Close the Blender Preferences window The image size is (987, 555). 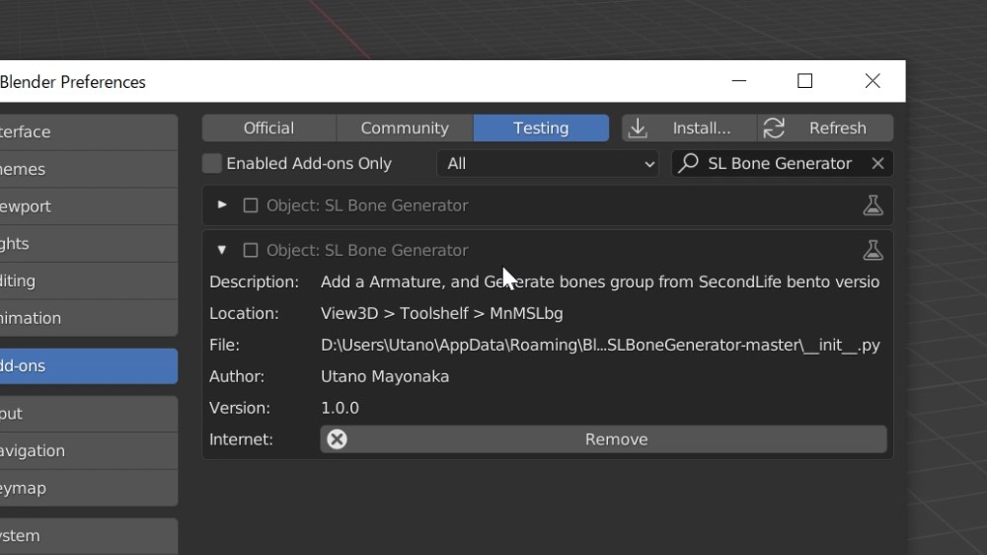873,81
